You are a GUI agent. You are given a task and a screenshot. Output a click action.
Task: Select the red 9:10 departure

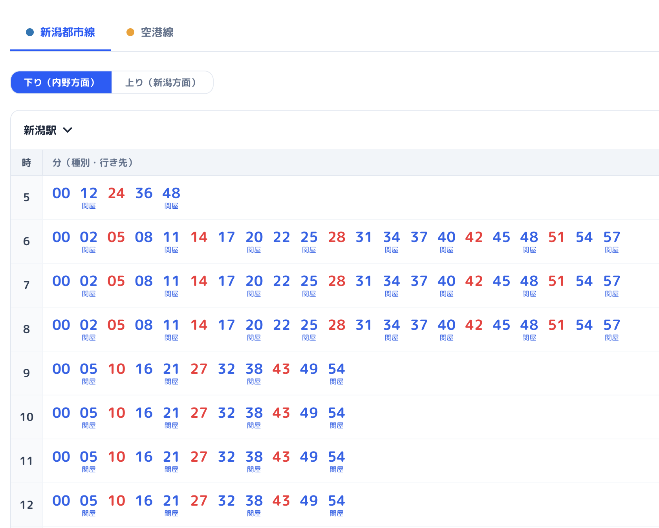pyautogui.click(x=116, y=369)
